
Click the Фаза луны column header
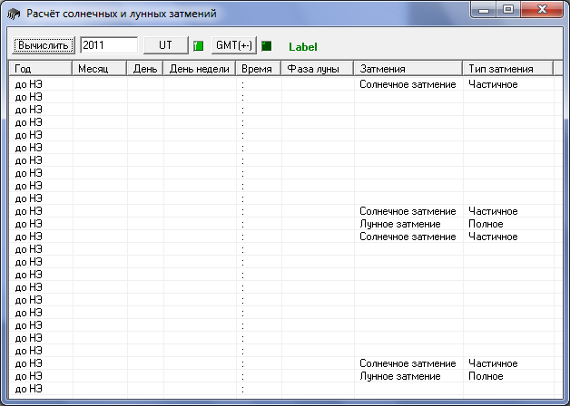click(317, 69)
